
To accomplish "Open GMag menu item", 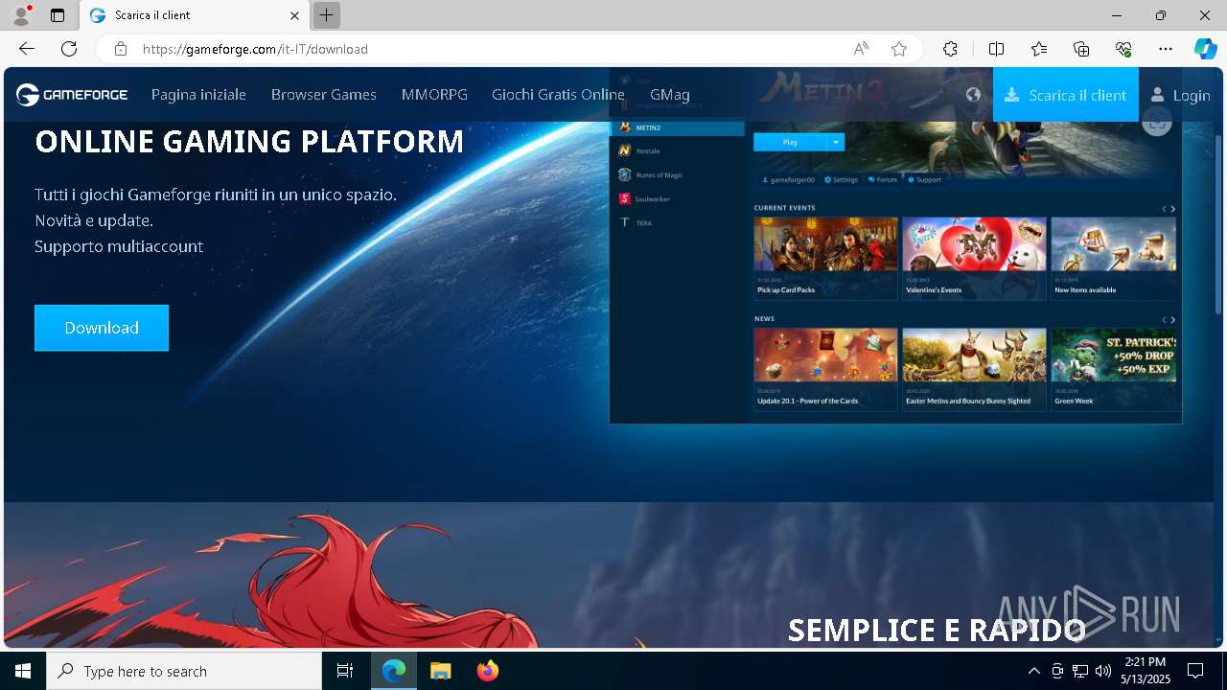I will (669, 94).
